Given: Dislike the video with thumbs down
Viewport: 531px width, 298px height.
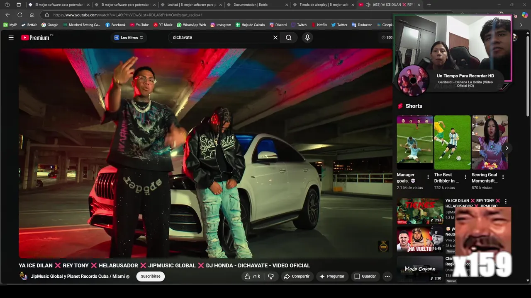Looking at the screenshot, I should click(271, 276).
